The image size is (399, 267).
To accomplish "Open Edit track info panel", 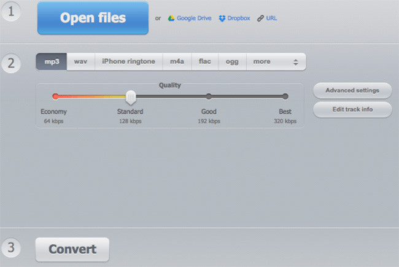I will [x=352, y=109].
